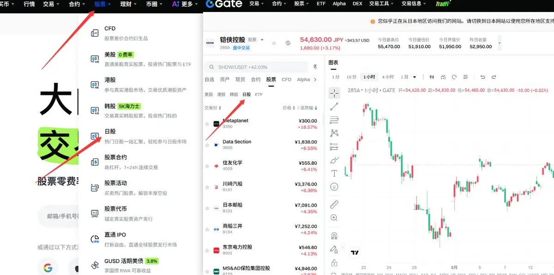Redo the chart action
Image resolution: width=554 pixels, height=275 pixels.
click(494, 77)
